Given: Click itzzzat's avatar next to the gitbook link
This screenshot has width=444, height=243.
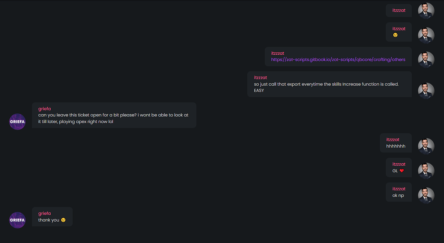Looking at the screenshot, I should (426, 59).
